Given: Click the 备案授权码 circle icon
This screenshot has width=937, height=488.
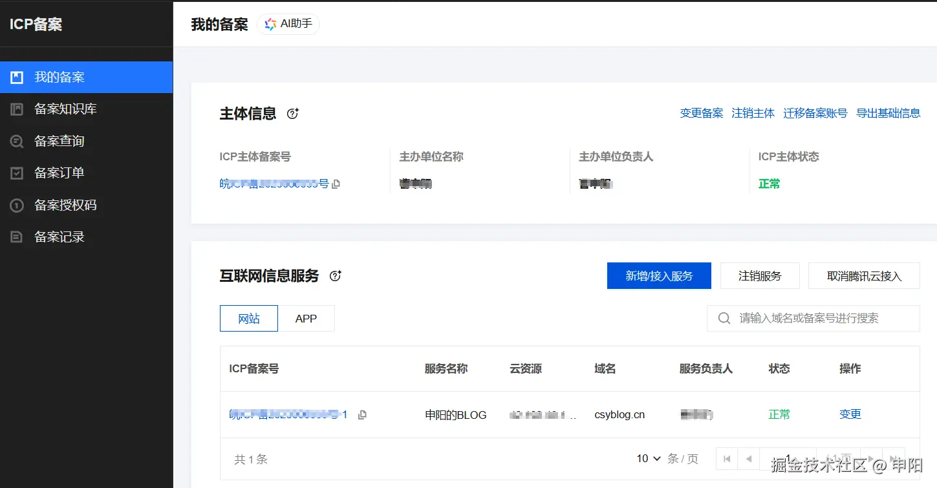Looking at the screenshot, I should click(17, 206).
